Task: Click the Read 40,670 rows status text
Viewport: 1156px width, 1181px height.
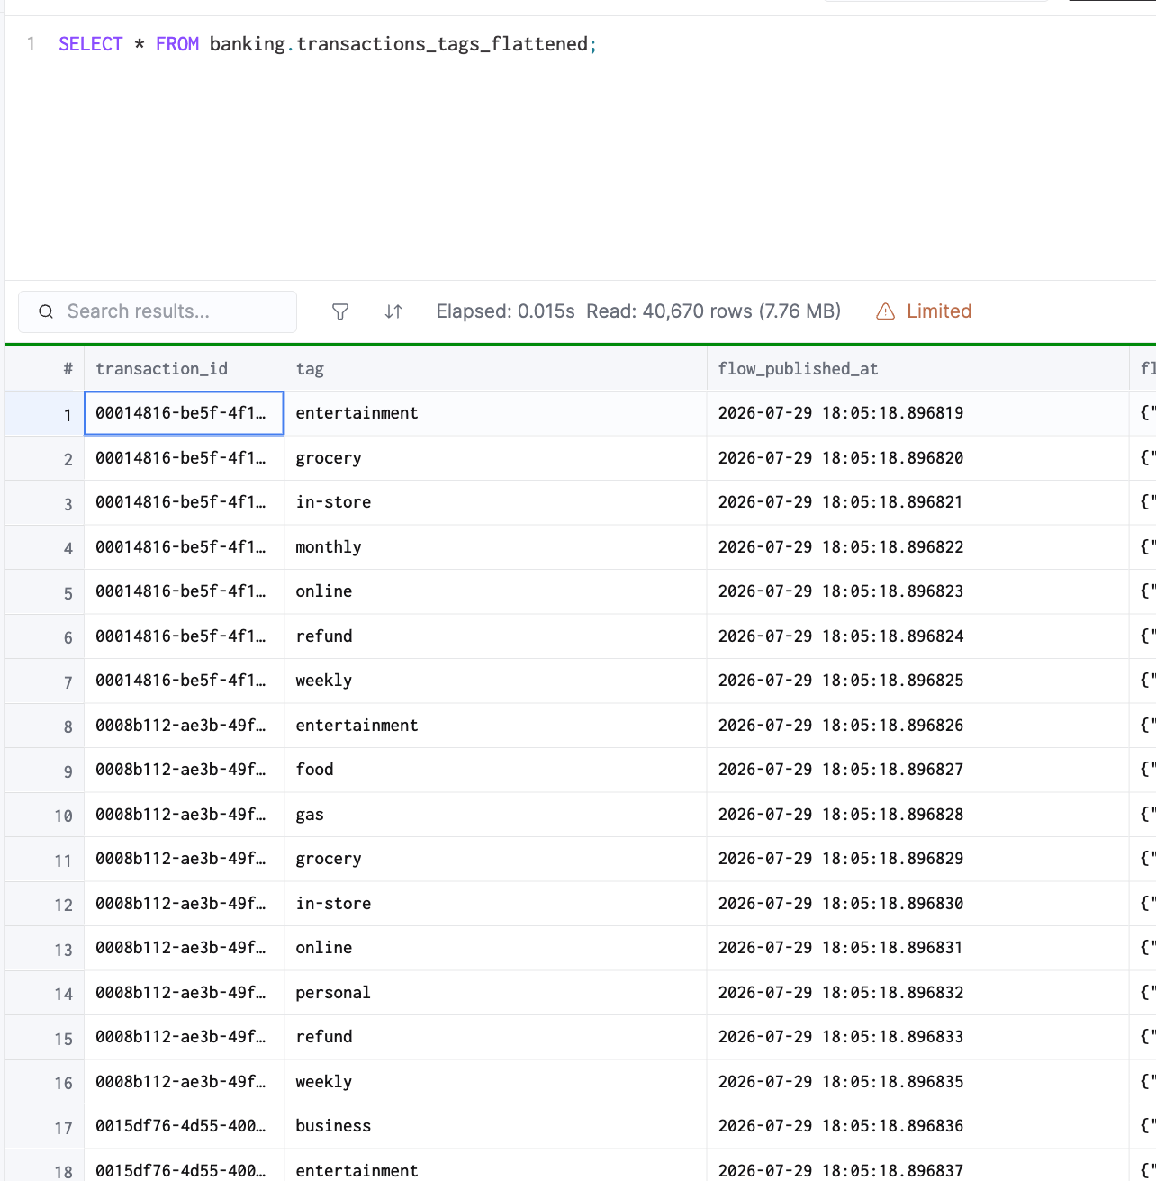Action: [x=713, y=311]
